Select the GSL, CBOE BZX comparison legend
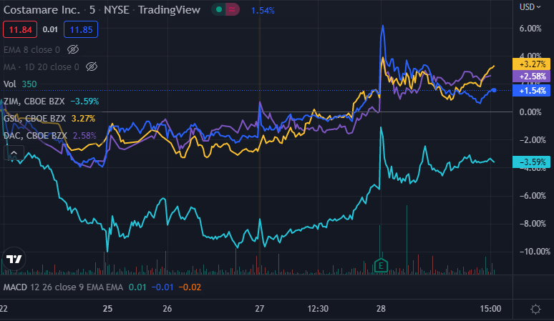This screenshot has height=321, width=554. [x=34, y=119]
